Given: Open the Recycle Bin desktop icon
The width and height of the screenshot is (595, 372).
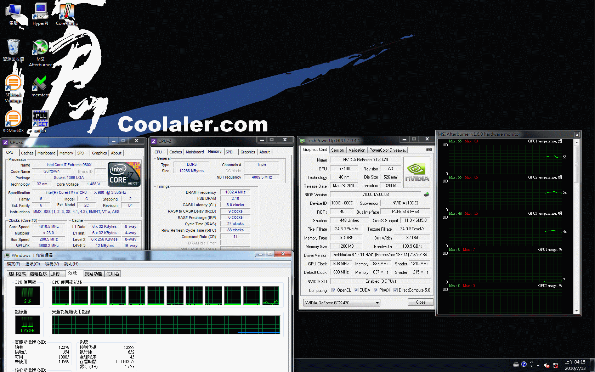Looking at the screenshot, I should click(x=13, y=50).
